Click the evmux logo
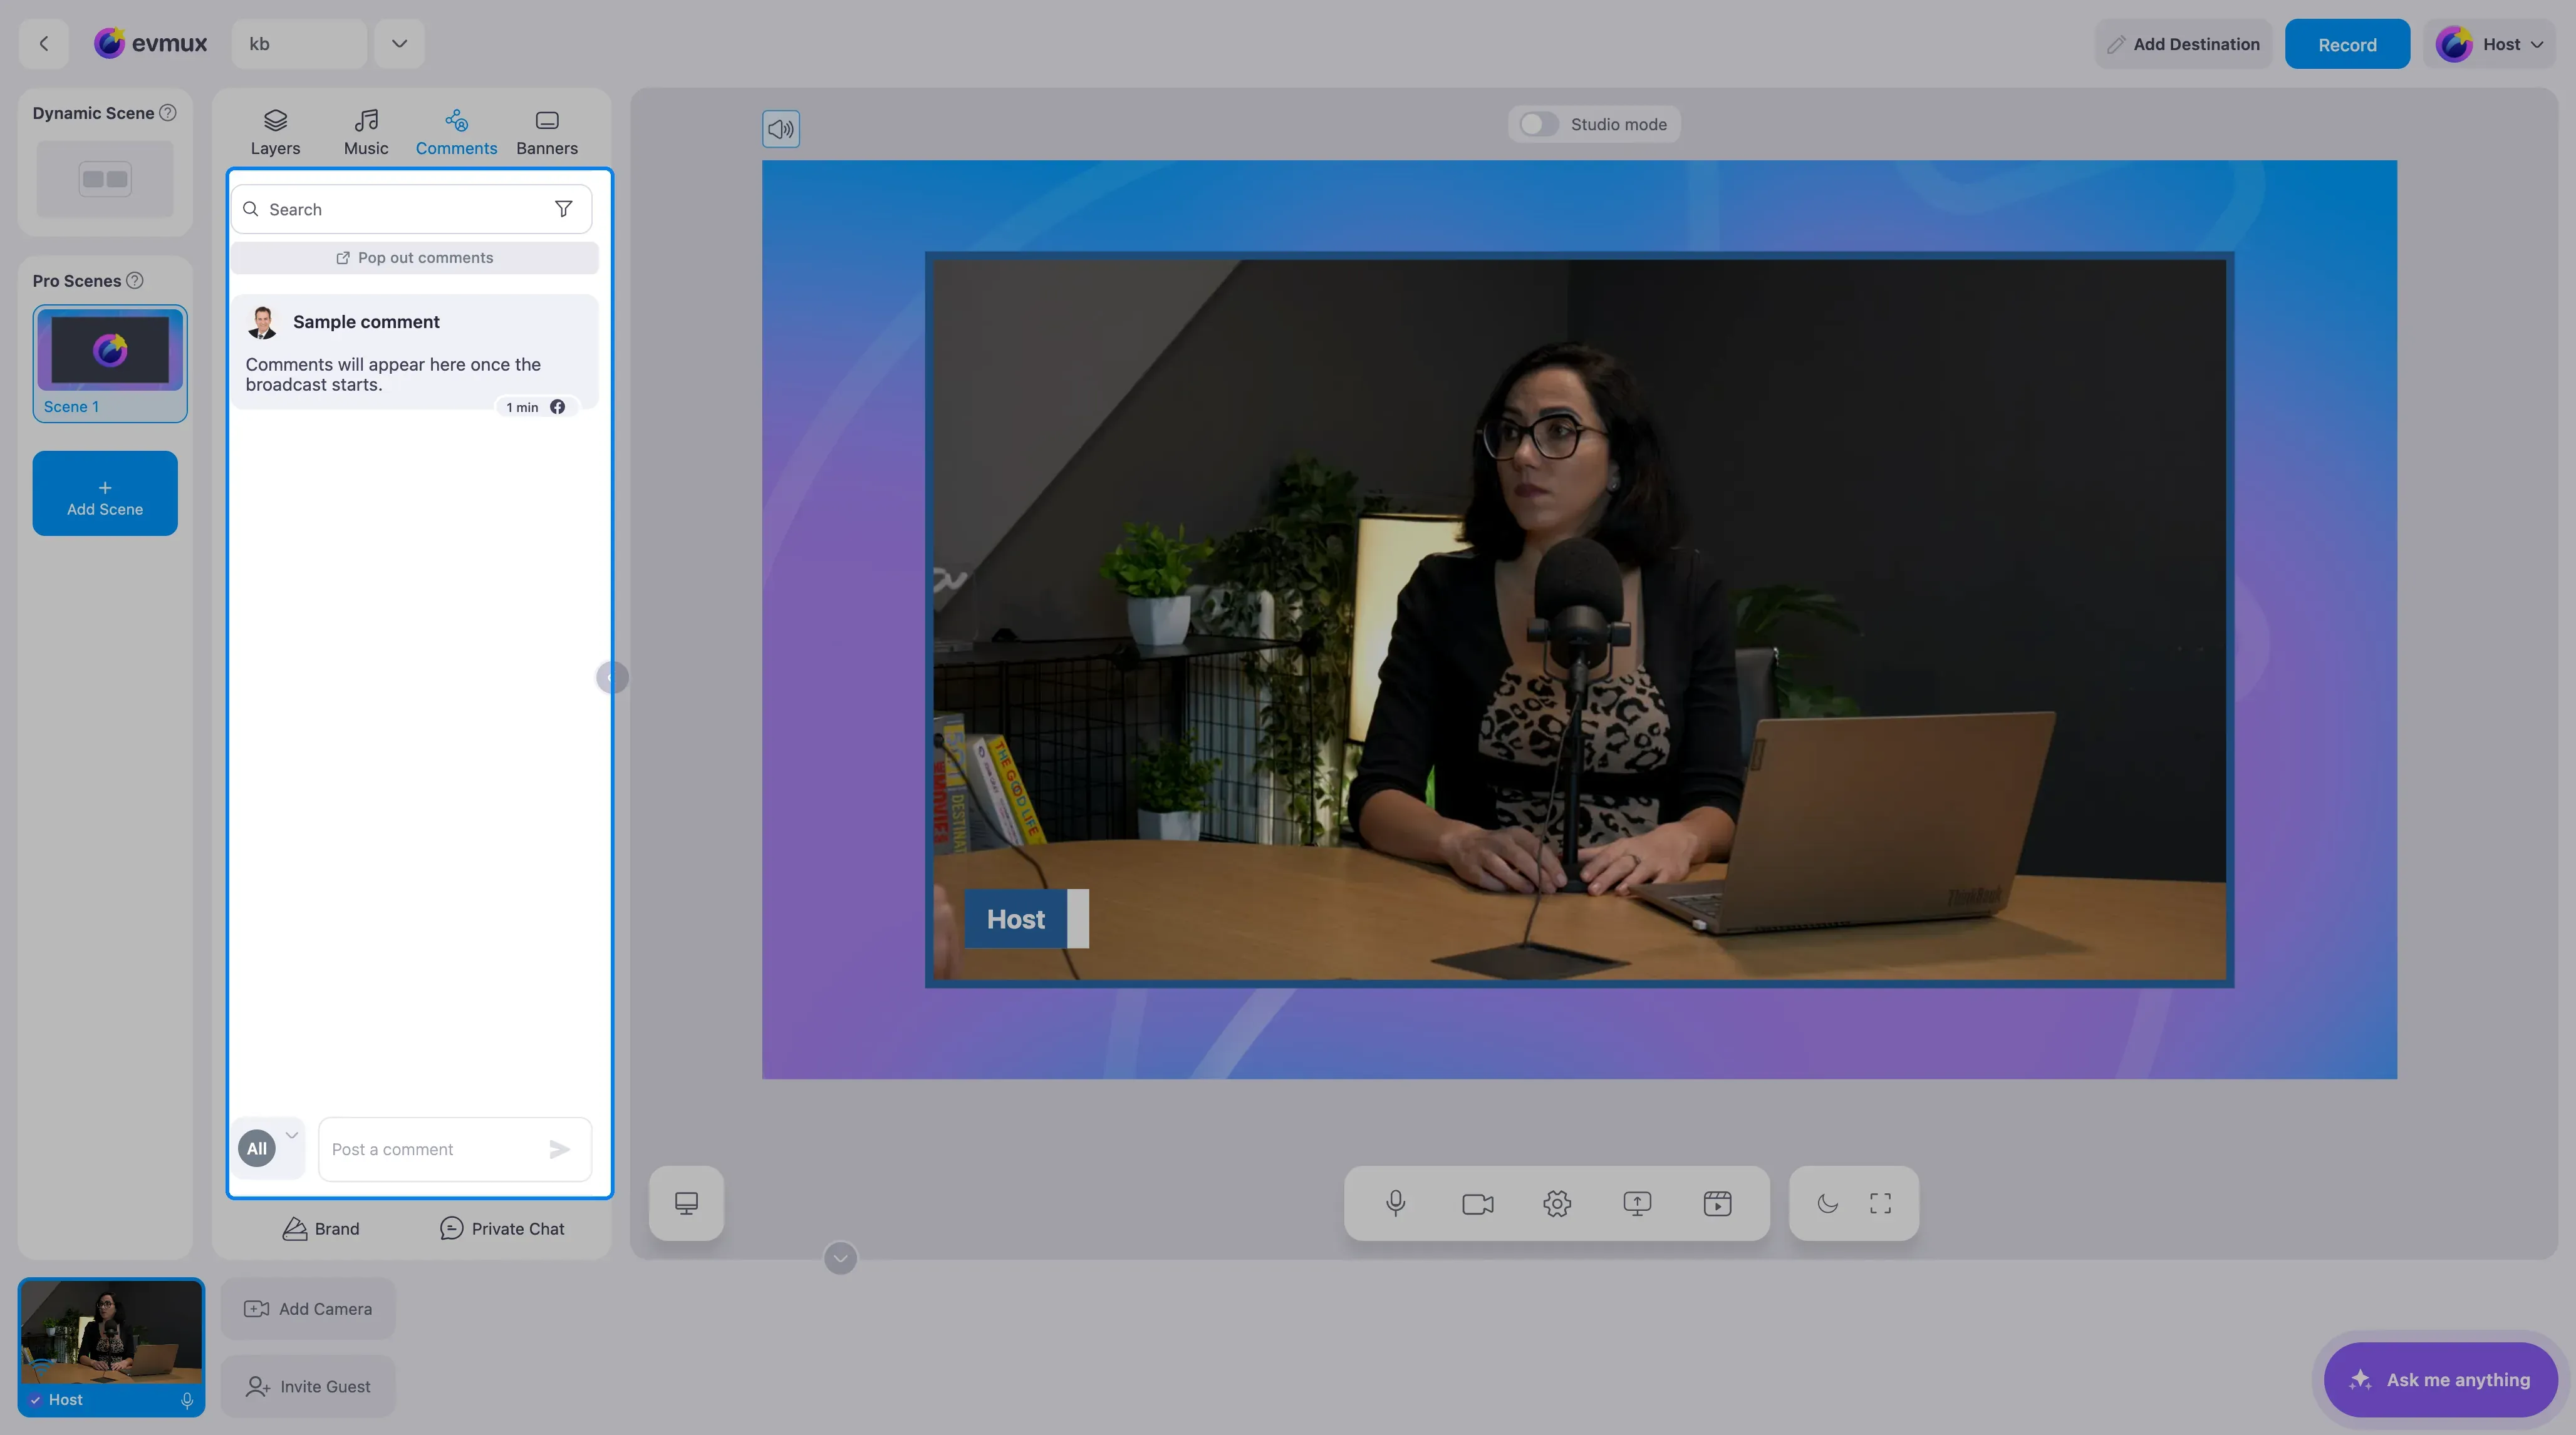The height and width of the screenshot is (1435, 2576). (150, 44)
